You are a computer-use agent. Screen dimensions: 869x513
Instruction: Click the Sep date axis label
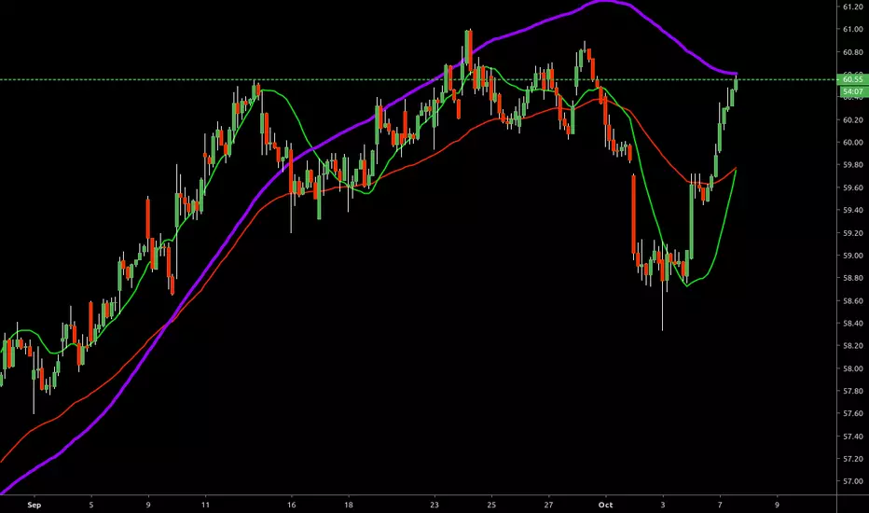point(34,505)
